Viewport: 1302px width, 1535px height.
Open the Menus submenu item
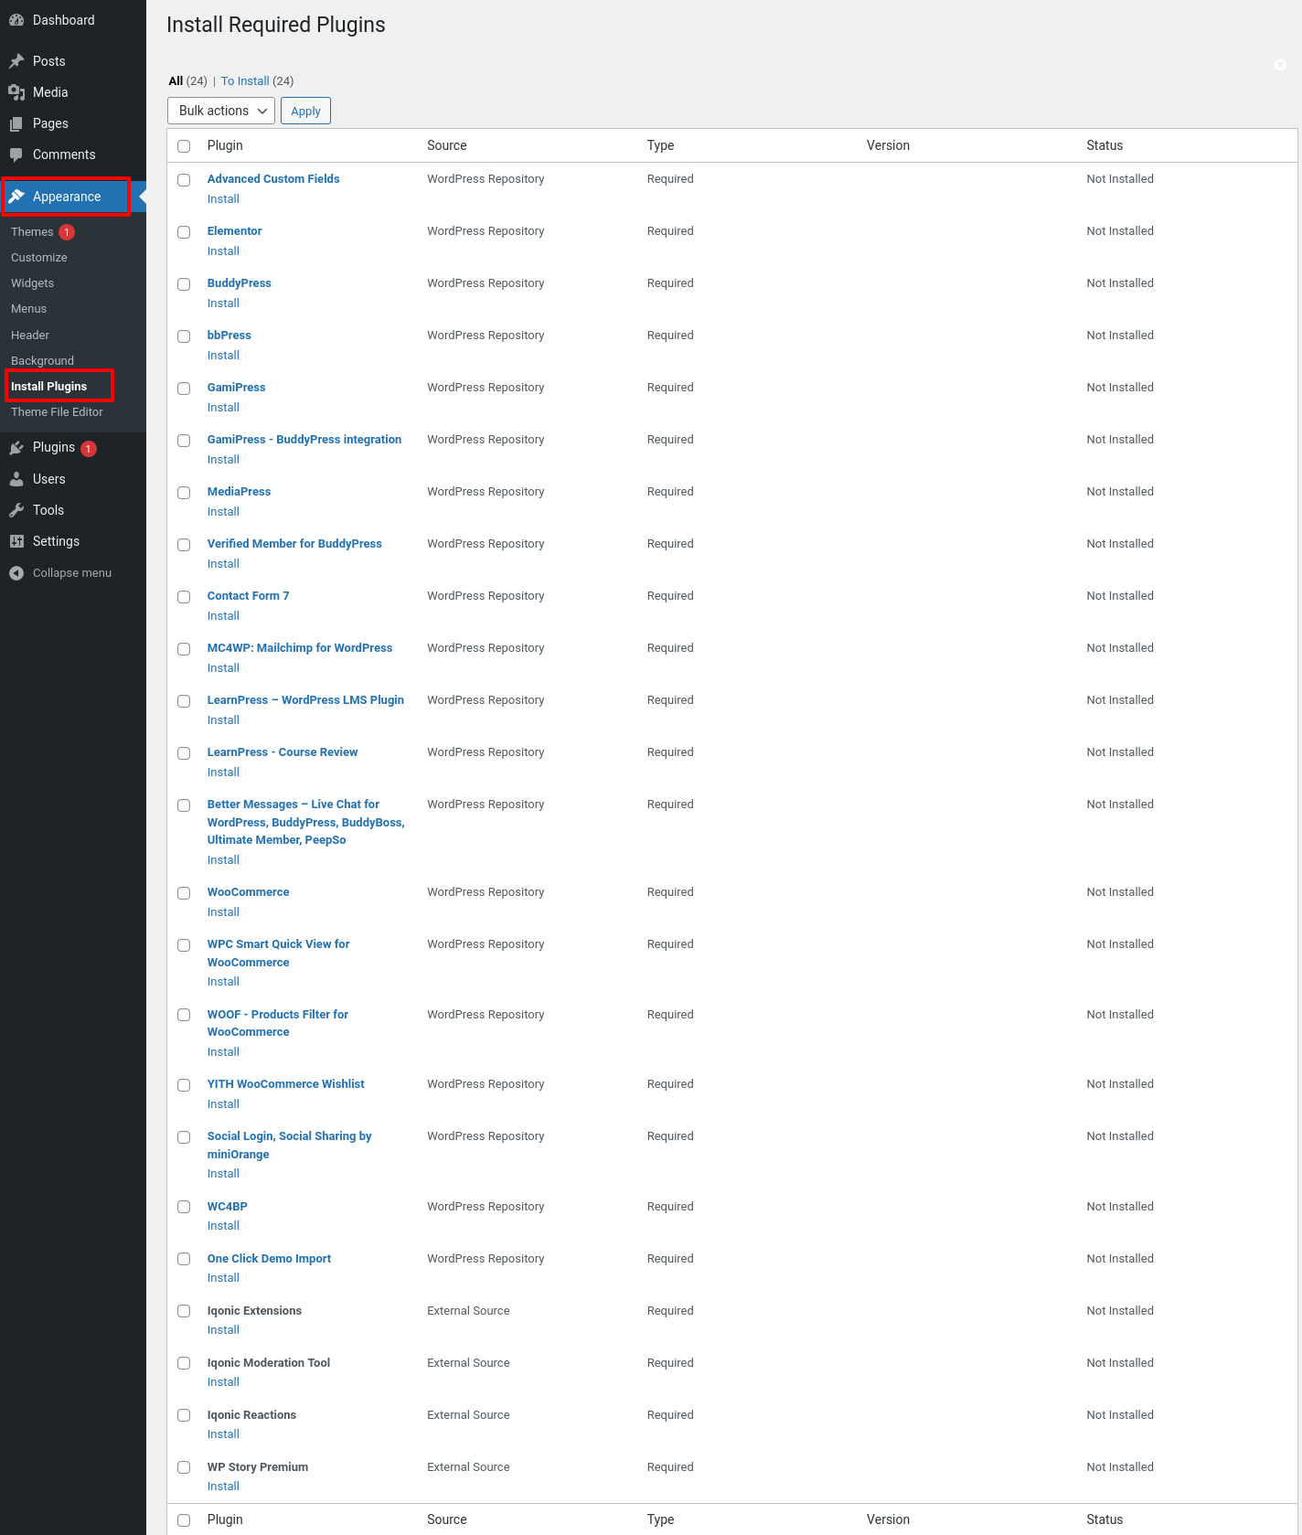(x=28, y=309)
